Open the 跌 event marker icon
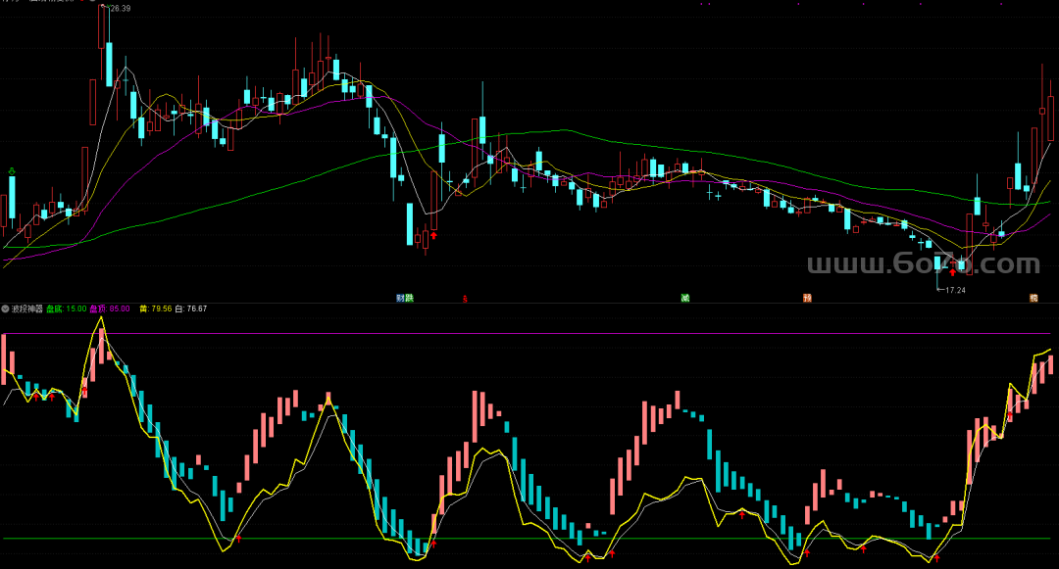This screenshot has width=1059, height=569. coord(409,297)
